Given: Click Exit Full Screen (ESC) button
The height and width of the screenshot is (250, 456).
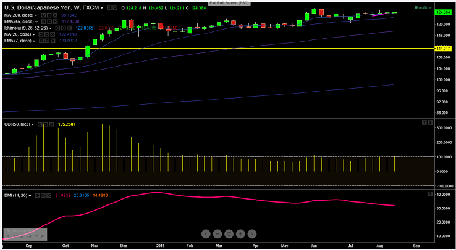Looking at the screenshot, I should pyautogui.click(x=230, y=3).
